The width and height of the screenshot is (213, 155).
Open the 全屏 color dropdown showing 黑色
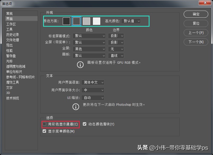[x=89, y=49]
